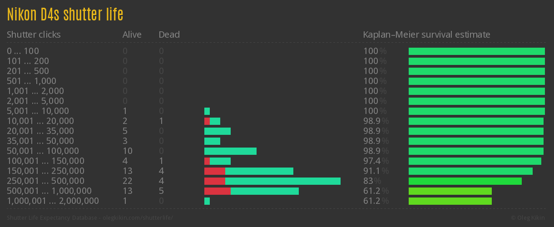Screen dimensions: 554x227
Task: Click the "© Oleg Kikin" credit text
Action: point(529,218)
